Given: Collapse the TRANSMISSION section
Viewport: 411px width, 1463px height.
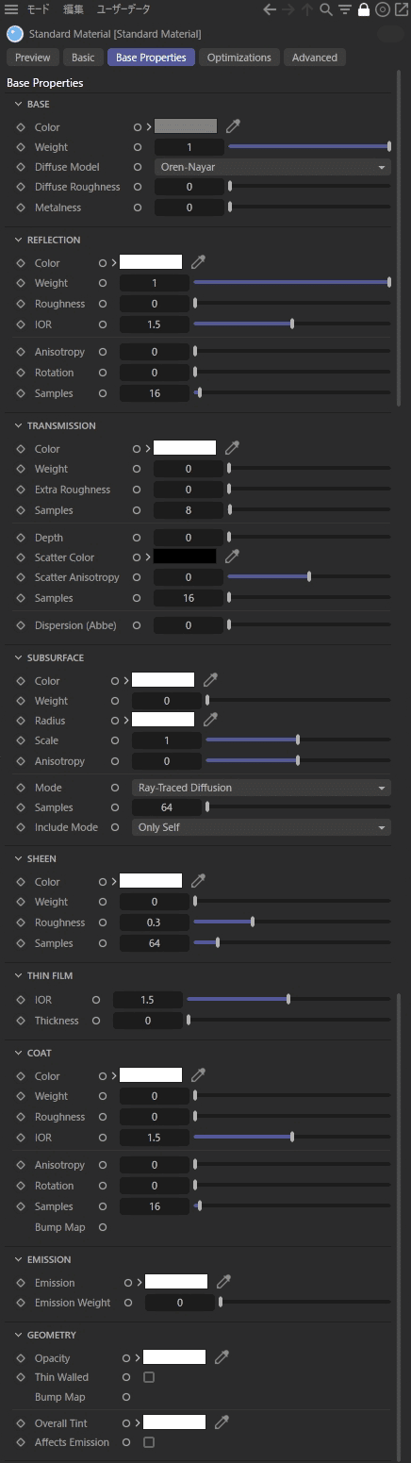Looking at the screenshot, I should point(19,425).
